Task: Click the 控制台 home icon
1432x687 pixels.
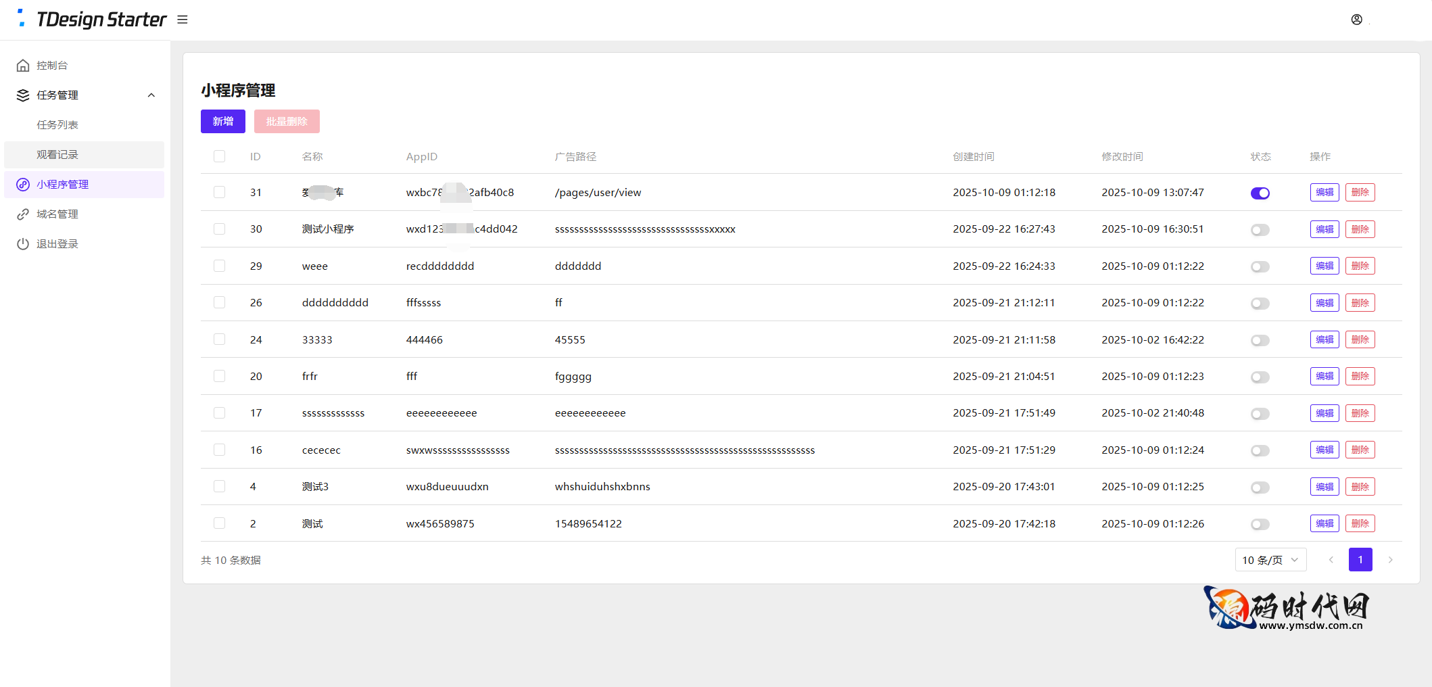Action: pos(23,66)
